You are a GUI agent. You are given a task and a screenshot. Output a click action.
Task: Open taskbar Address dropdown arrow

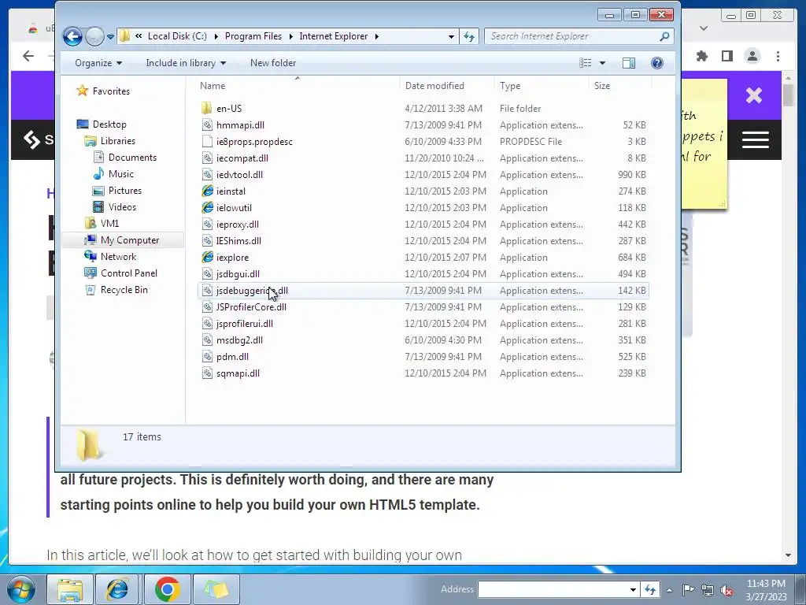pyautogui.click(x=633, y=589)
